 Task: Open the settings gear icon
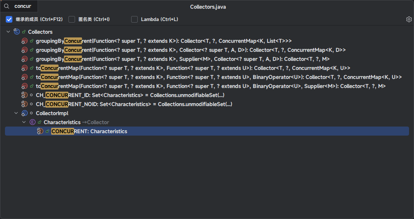click(409, 19)
